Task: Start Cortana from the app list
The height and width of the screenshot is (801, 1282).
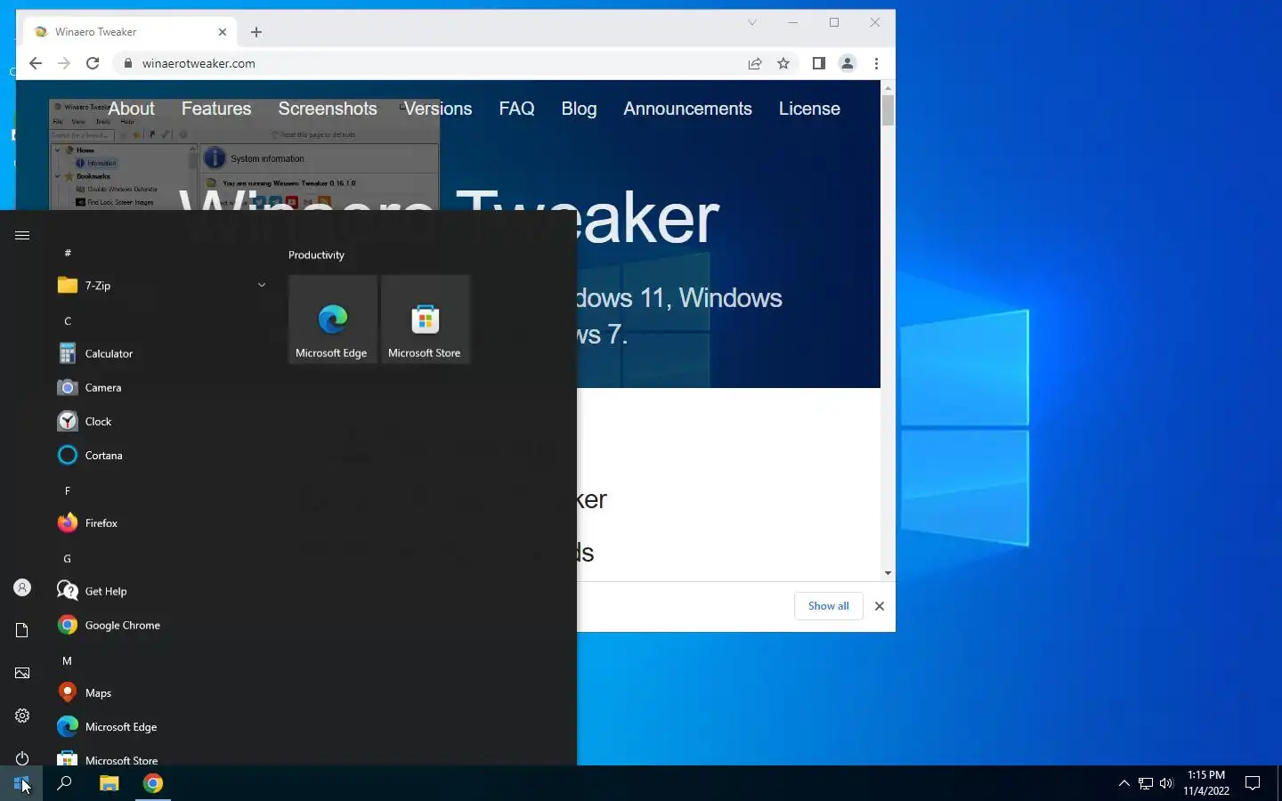Action: pos(160,455)
